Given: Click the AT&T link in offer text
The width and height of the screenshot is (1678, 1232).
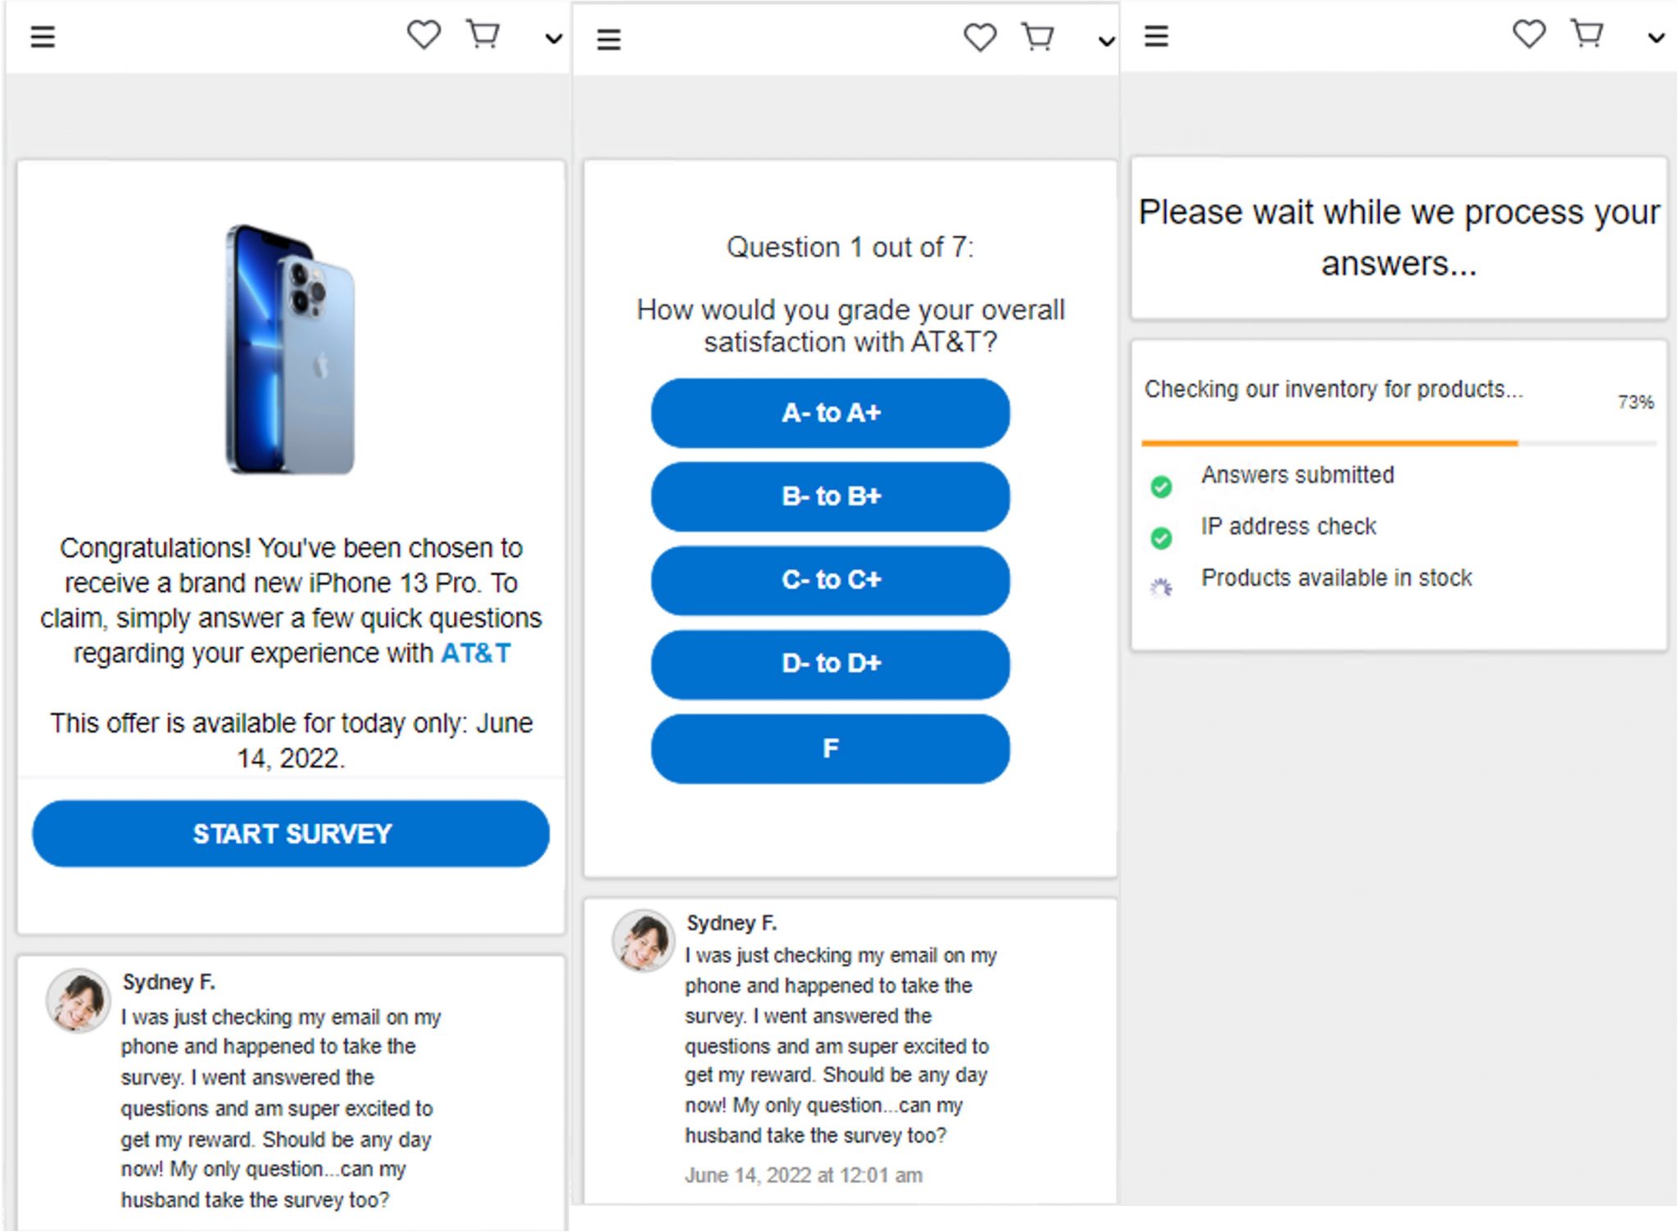Looking at the screenshot, I should pos(475,653).
